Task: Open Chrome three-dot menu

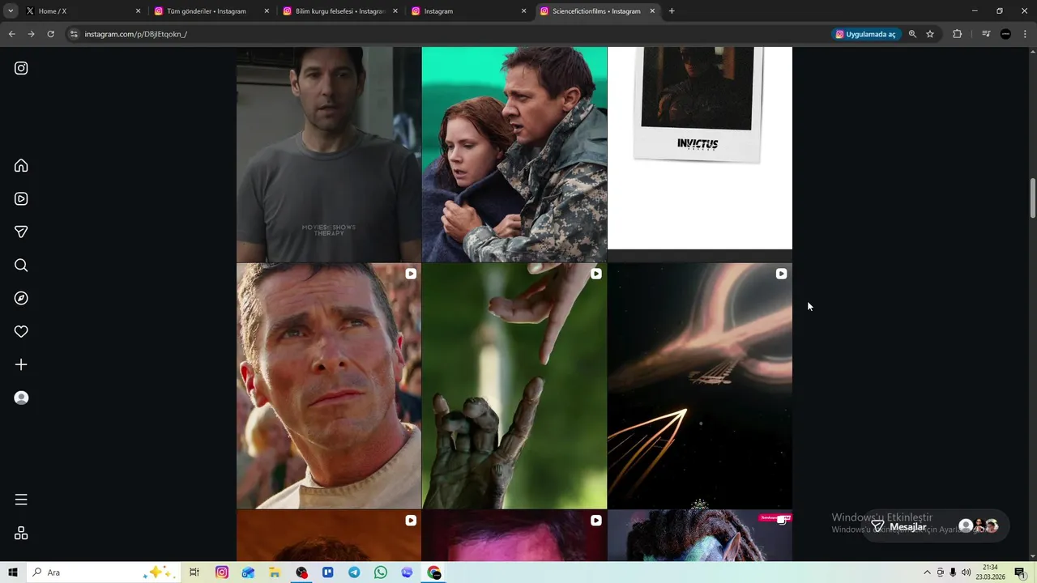Action: 1025,34
